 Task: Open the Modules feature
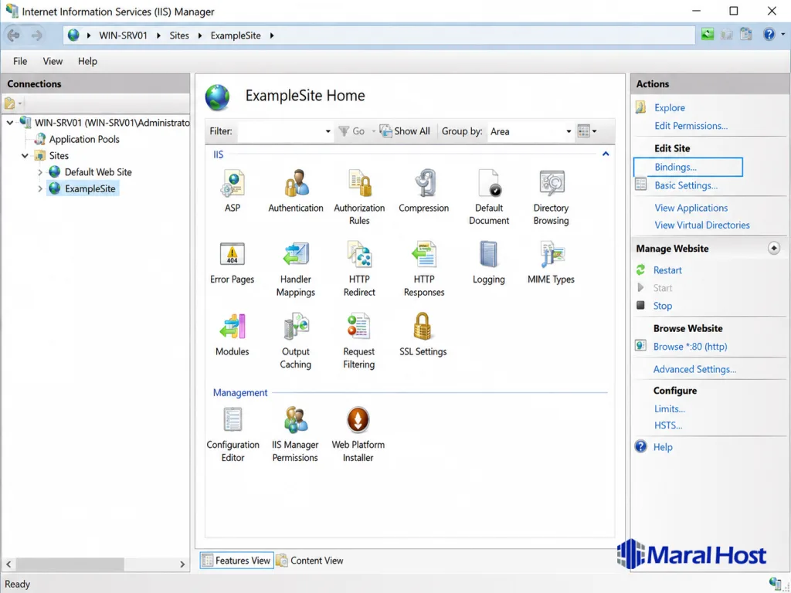tap(232, 334)
